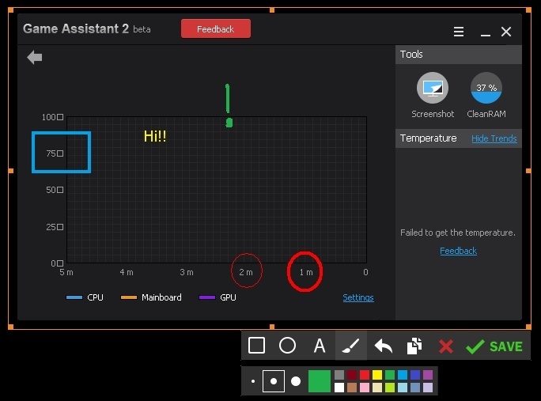Pick the steel blue color swatch
541x401 pixels.
point(415,388)
